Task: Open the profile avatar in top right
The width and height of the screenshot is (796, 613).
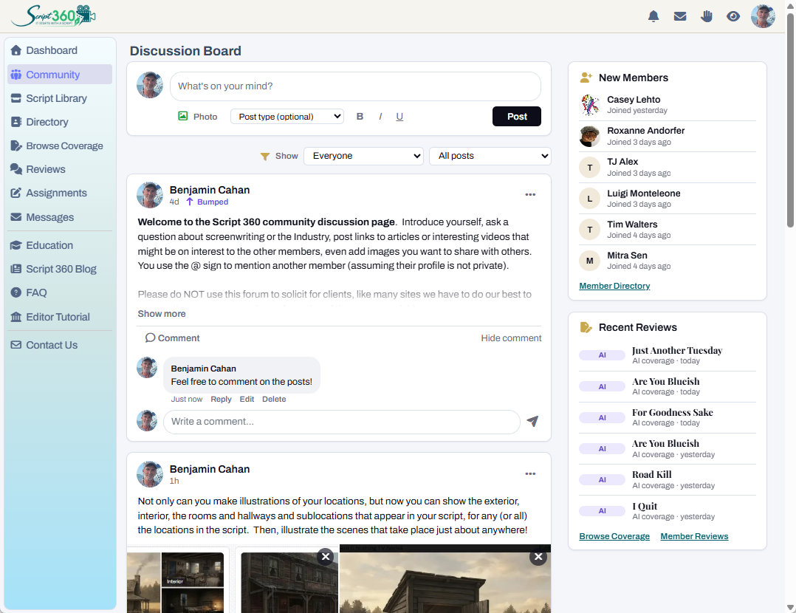Action: 763,16
